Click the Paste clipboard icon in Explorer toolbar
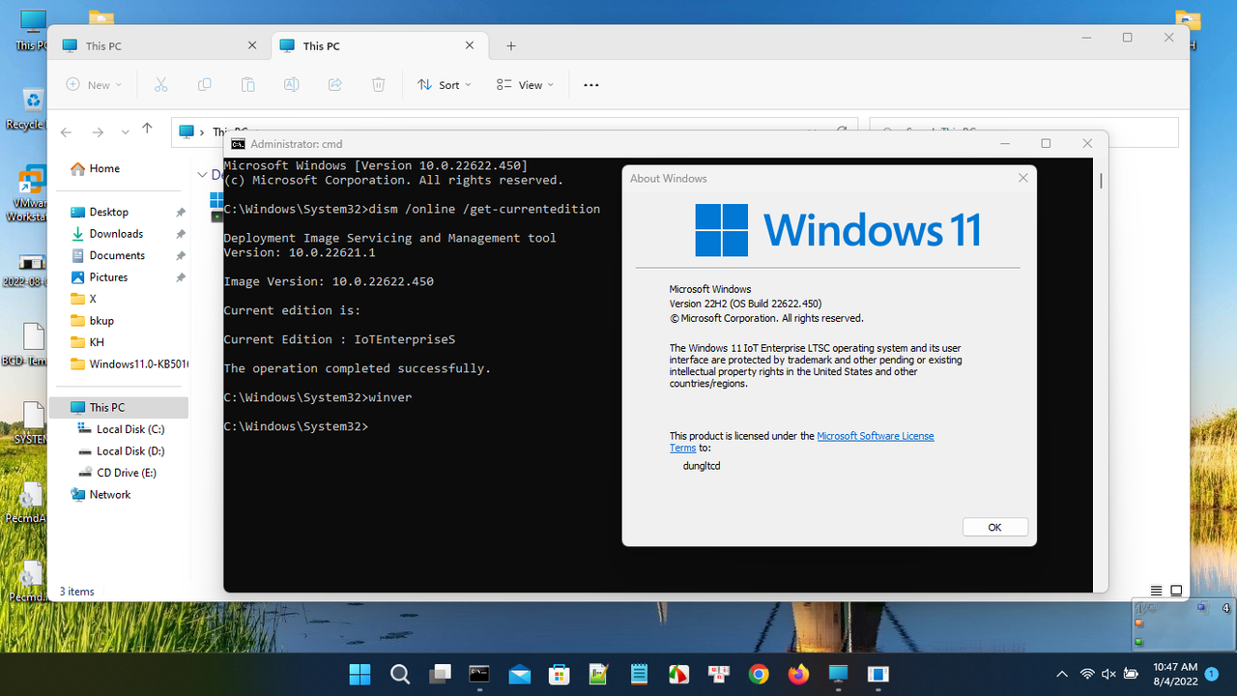This screenshot has width=1237, height=696. [x=248, y=85]
